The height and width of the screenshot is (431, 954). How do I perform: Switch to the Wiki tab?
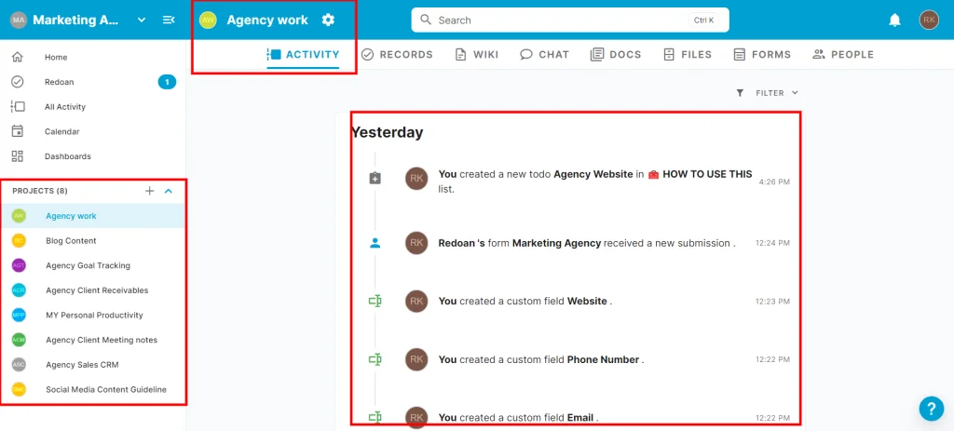(x=476, y=55)
